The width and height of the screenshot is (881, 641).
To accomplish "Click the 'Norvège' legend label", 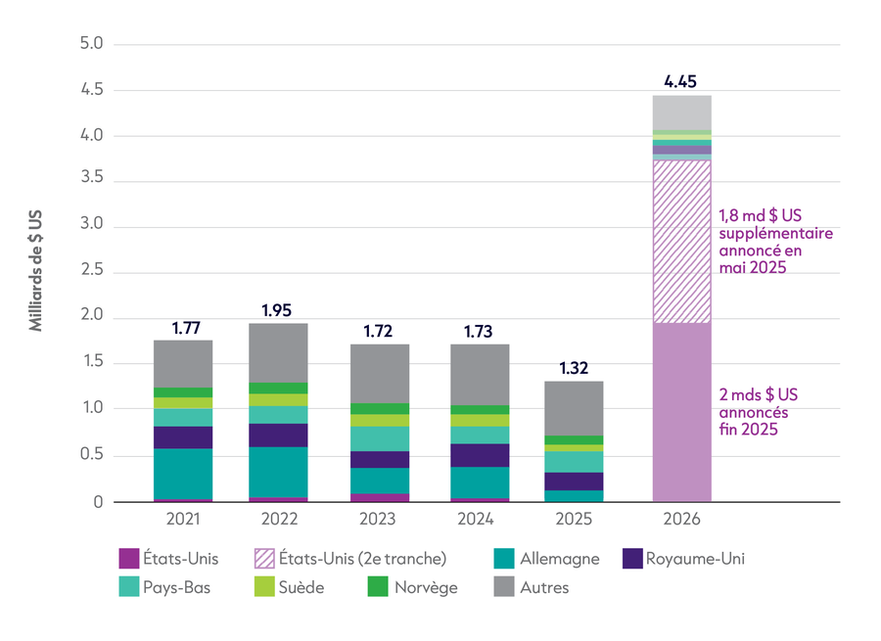I will coord(426,587).
